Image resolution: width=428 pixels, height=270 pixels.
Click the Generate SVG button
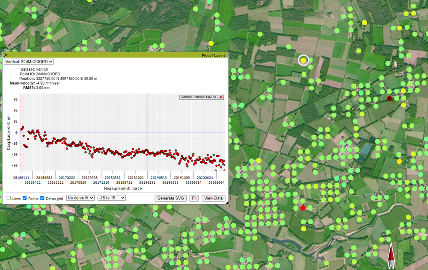(x=171, y=198)
